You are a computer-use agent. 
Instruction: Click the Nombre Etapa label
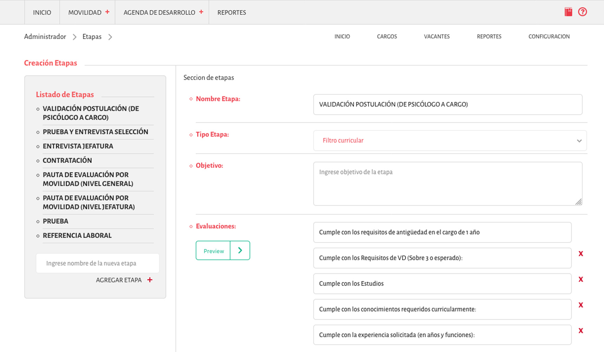[x=218, y=99]
